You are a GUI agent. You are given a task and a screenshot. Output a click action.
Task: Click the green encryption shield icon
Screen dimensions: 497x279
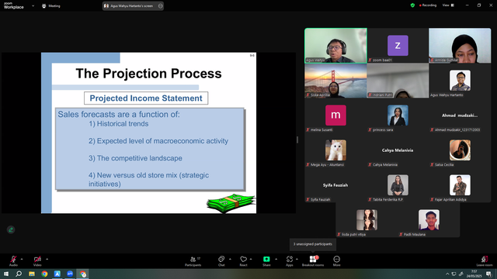point(412,5)
